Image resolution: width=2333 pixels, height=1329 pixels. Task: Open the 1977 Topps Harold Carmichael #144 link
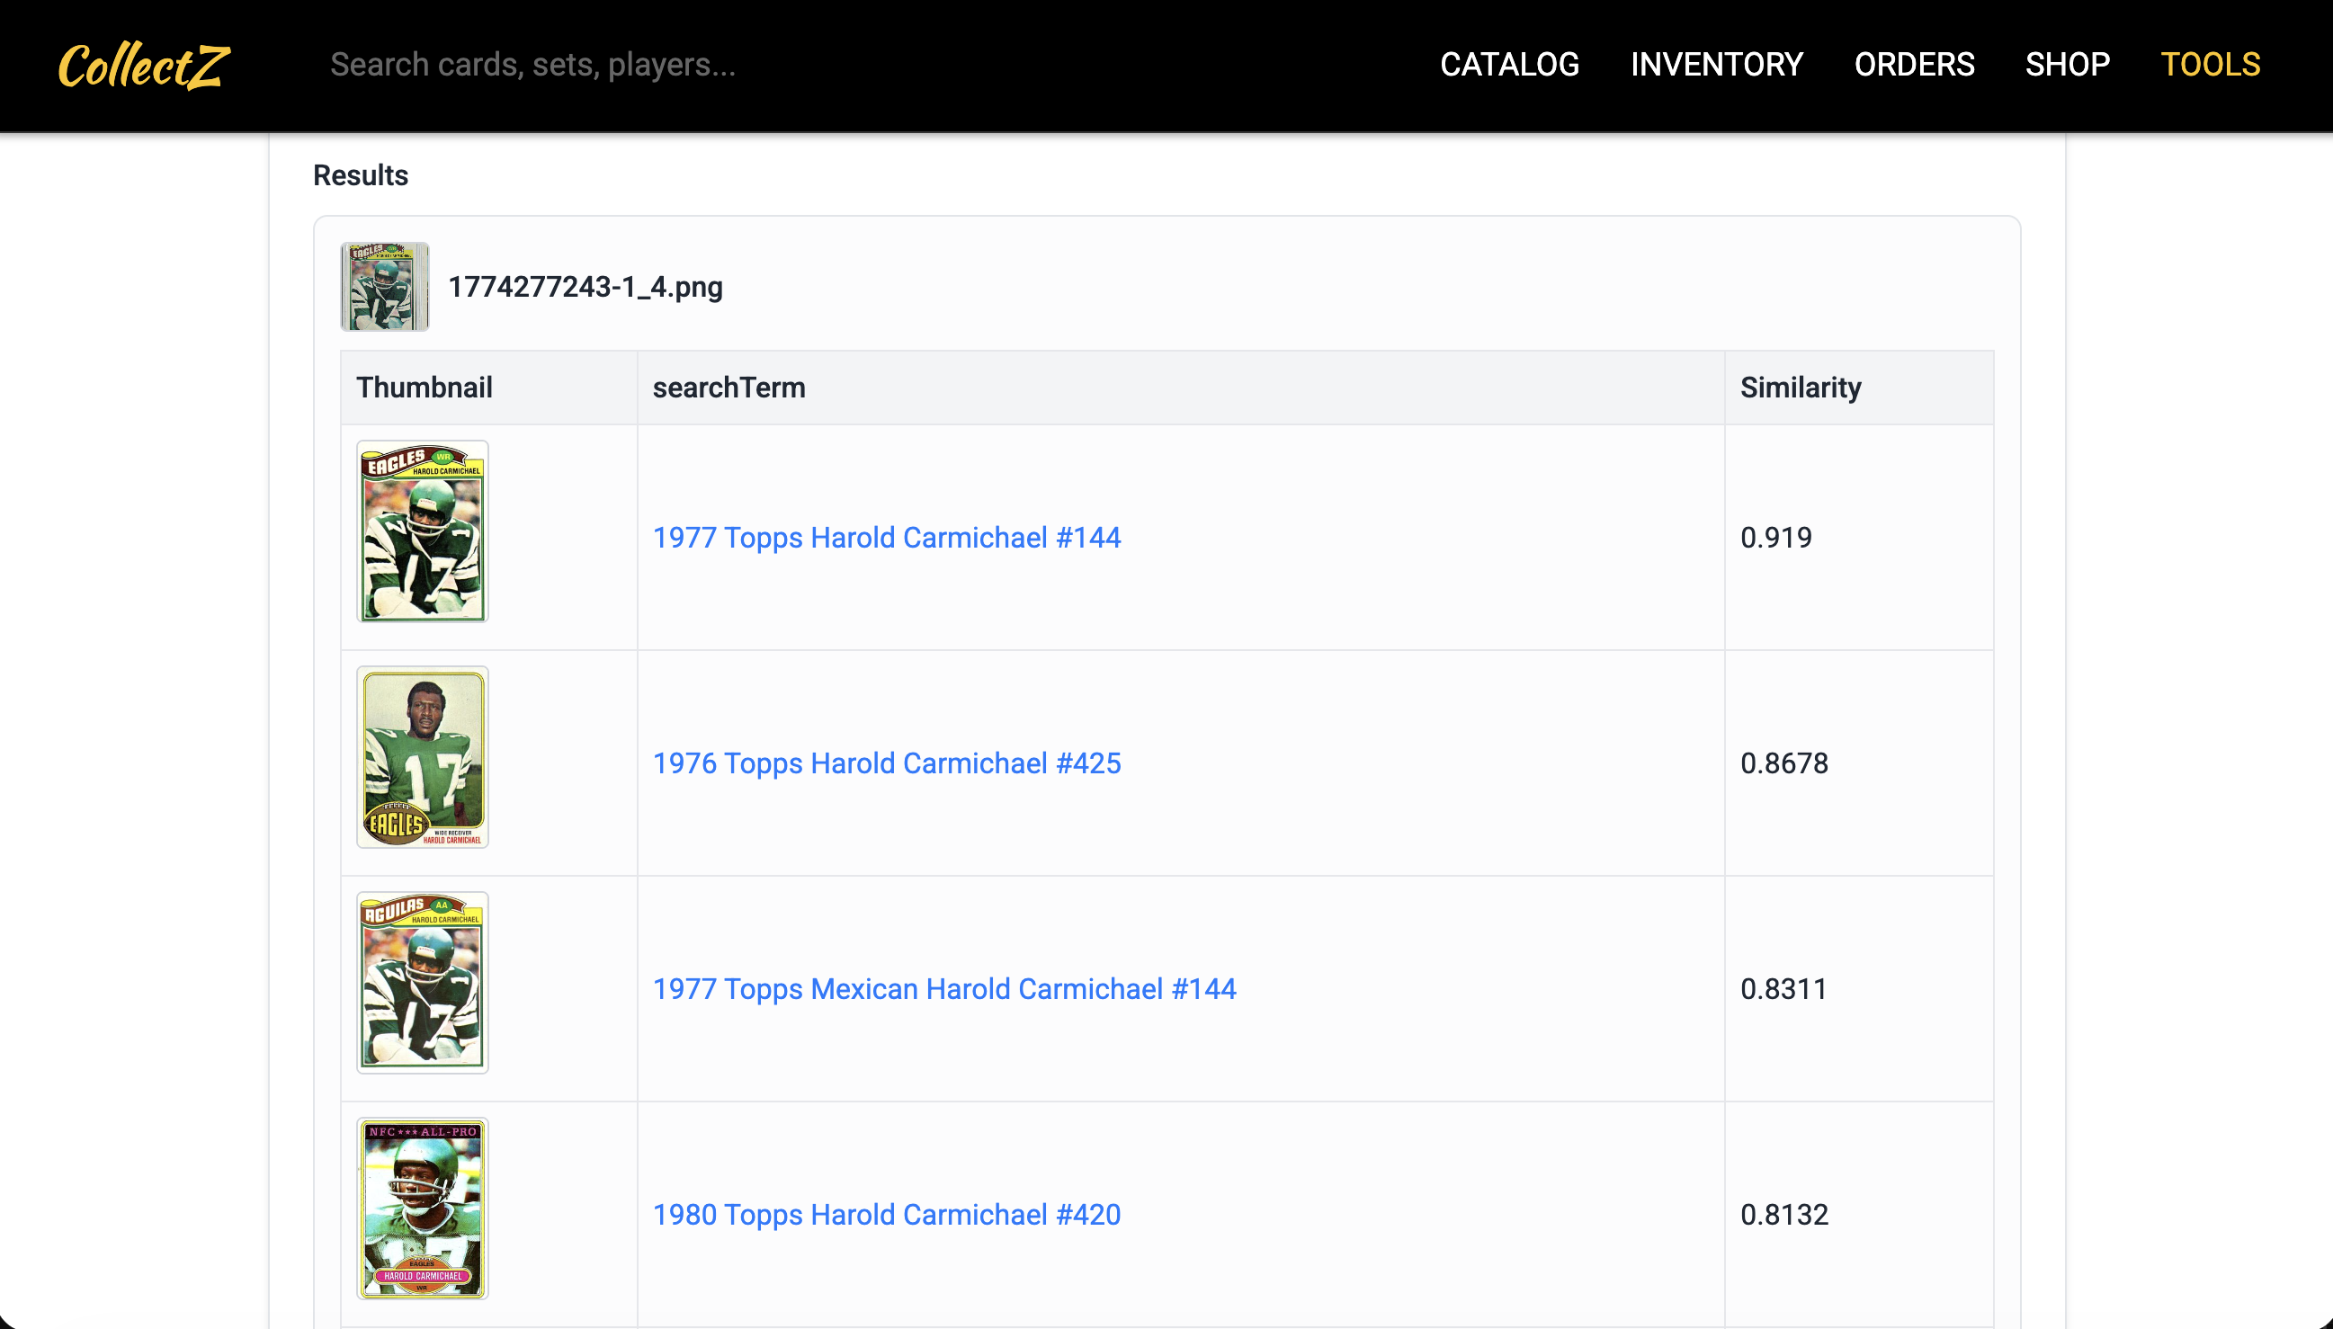886,538
